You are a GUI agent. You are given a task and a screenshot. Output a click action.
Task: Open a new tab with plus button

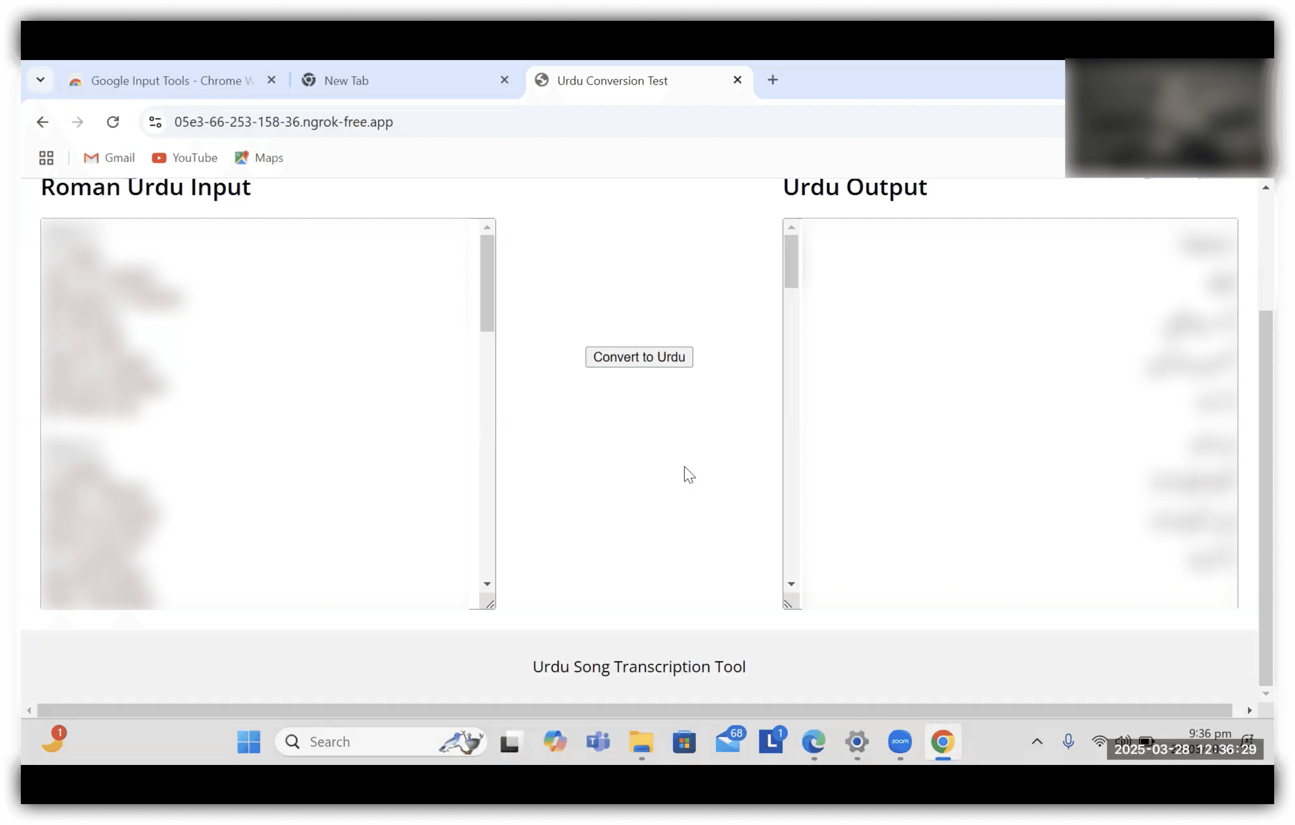coord(772,80)
